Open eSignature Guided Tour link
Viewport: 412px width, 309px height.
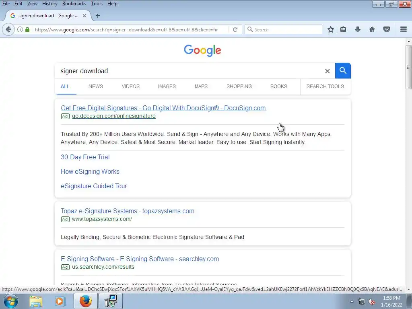click(x=94, y=186)
